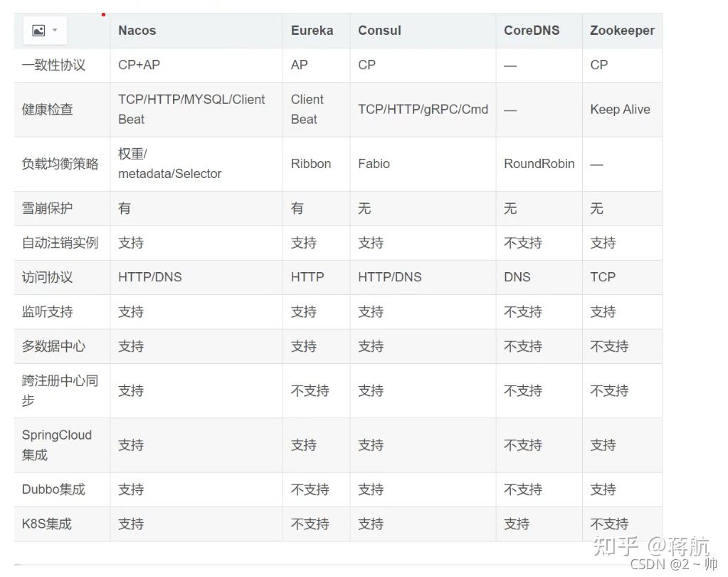Click Zookeeper's 不支持 in 多数据中心 row

[x=608, y=346]
